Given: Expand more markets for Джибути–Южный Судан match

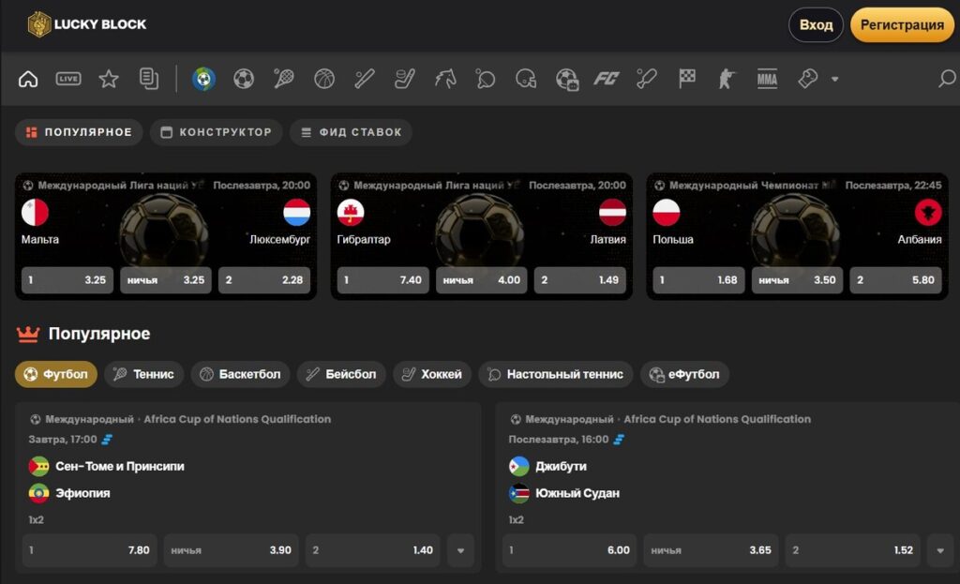Looking at the screenshot, I should point(940,550).
